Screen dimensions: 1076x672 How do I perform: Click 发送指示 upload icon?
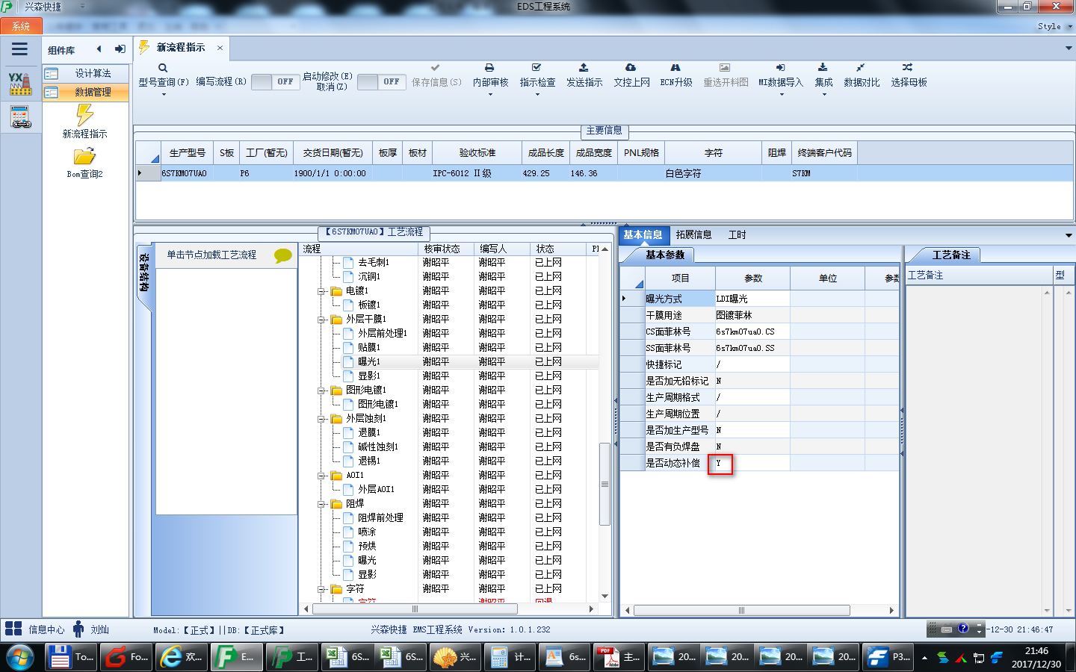pyautogui.click(x=584, y=67)
